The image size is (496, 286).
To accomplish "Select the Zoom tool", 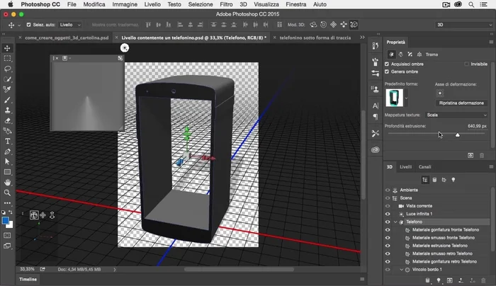I will click(x=7, y=193).
